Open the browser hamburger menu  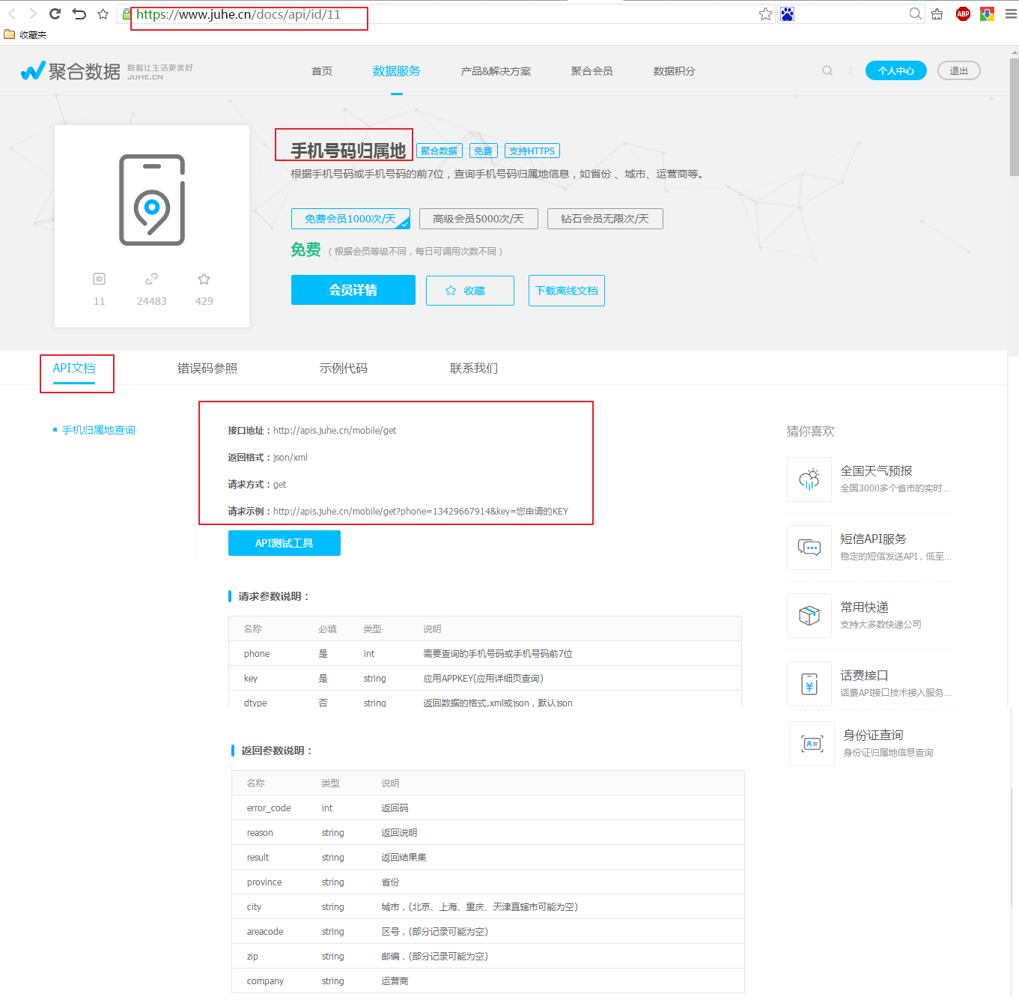[x=1010, y=13]
